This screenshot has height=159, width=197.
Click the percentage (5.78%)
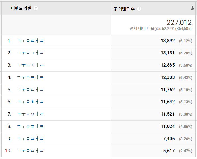[x=186, y=53]
